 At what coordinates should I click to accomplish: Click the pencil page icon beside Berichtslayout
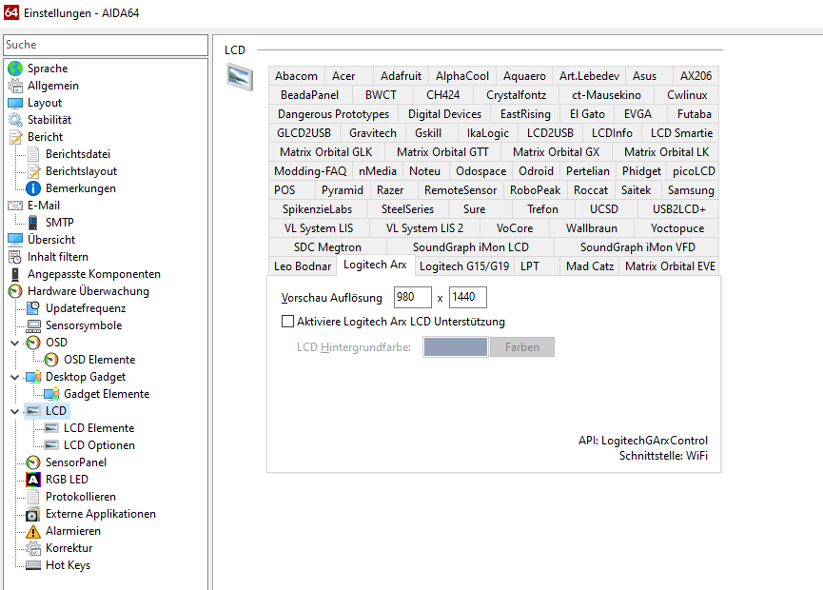point(33,171)
